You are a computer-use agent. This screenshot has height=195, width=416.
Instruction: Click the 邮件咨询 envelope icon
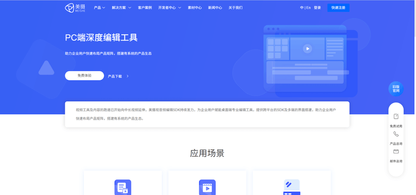coord(396,151)
